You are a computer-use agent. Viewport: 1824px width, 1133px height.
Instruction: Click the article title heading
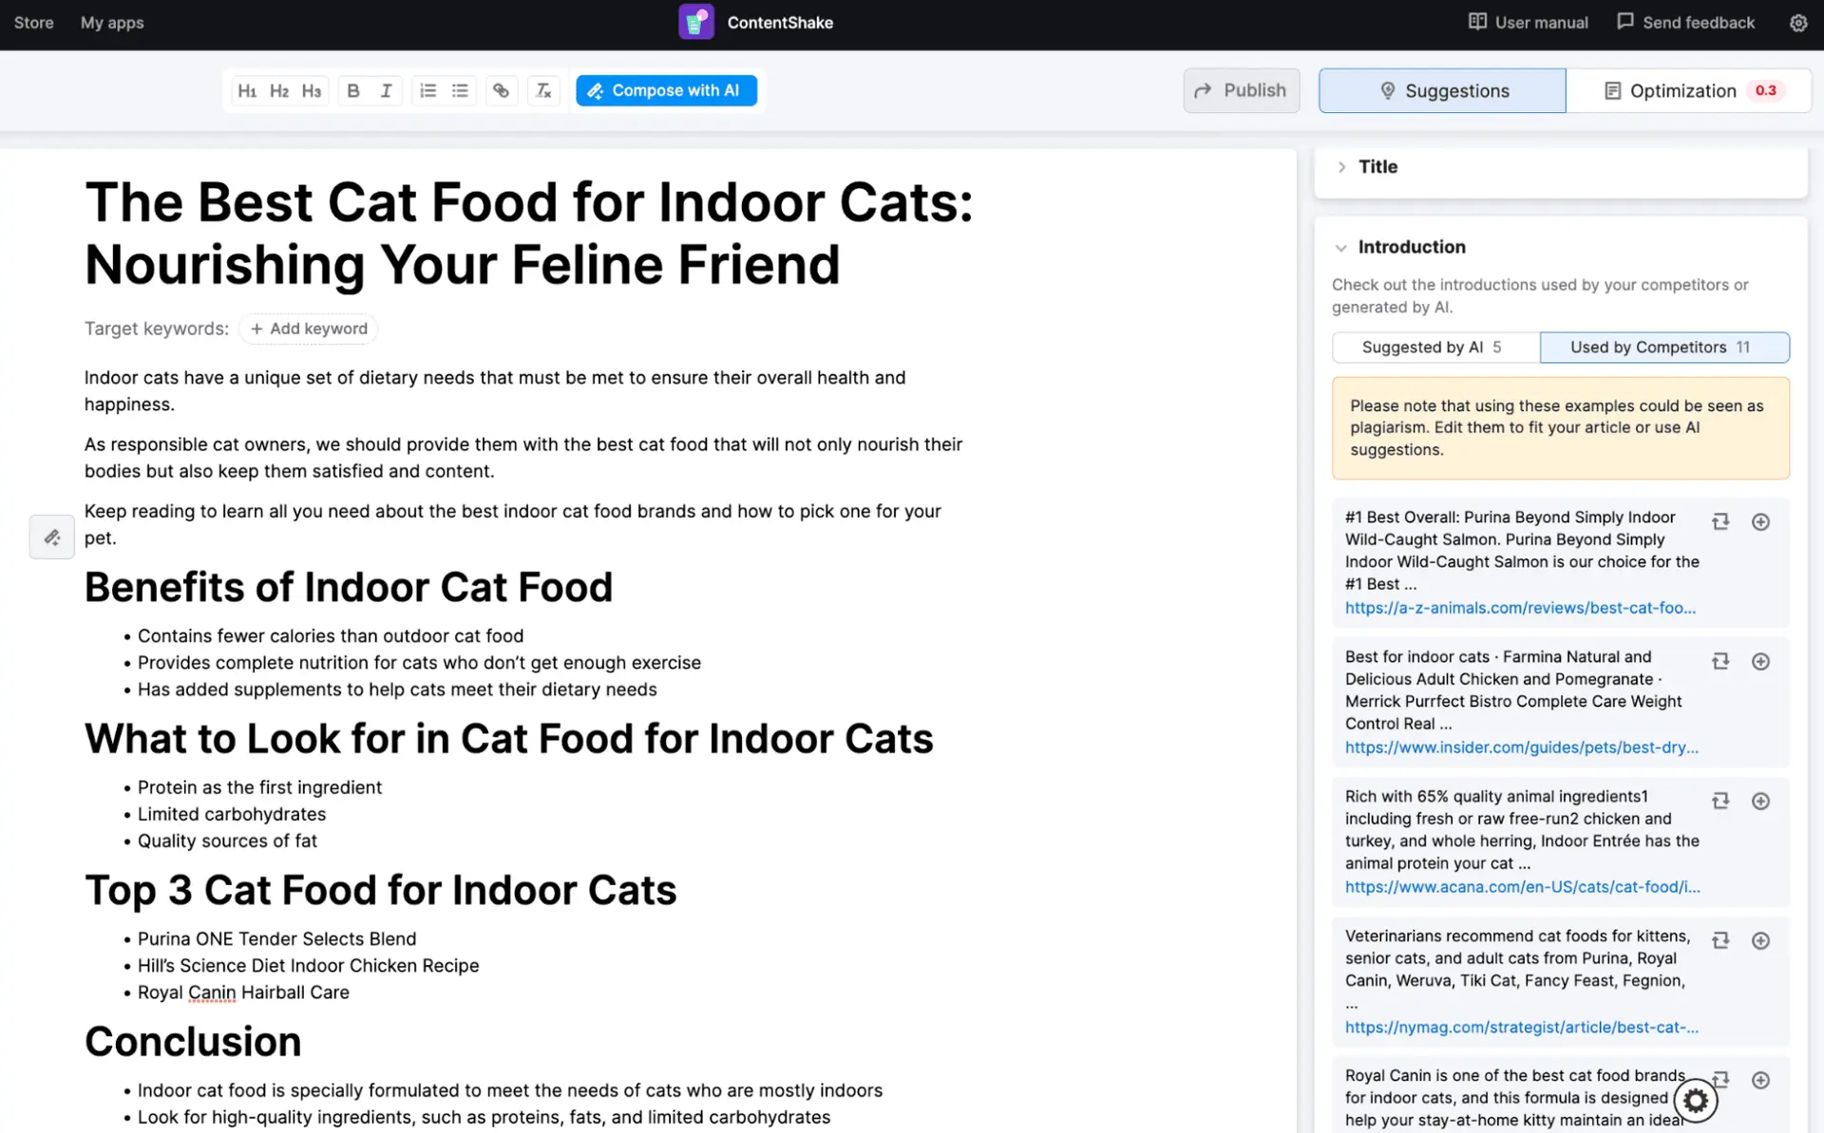point(529,234)
